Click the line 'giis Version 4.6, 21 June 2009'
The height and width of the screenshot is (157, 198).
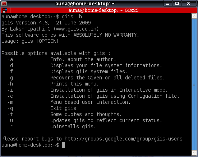(46, 23)
